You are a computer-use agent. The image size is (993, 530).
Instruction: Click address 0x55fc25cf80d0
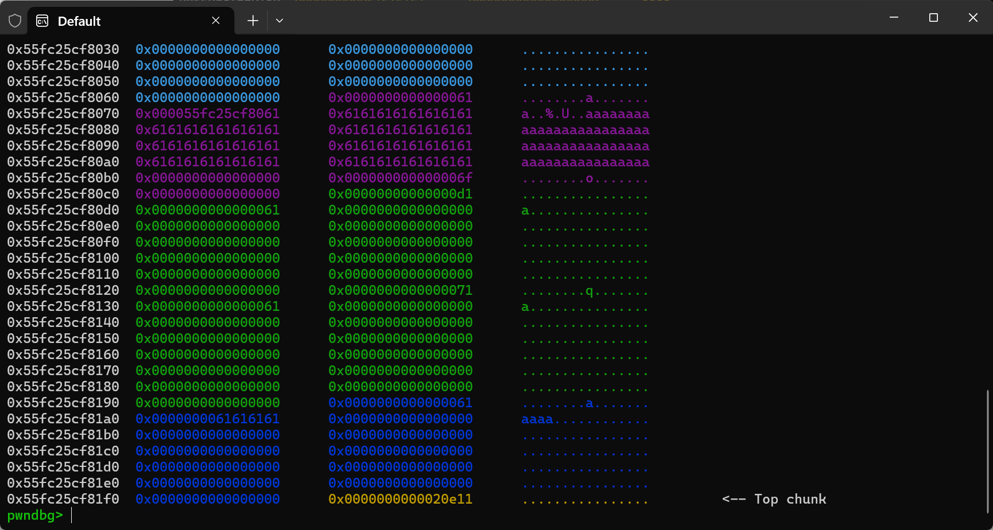[63, 210]
